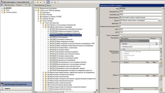Click add icon next to Перекодируется в table

160,89
